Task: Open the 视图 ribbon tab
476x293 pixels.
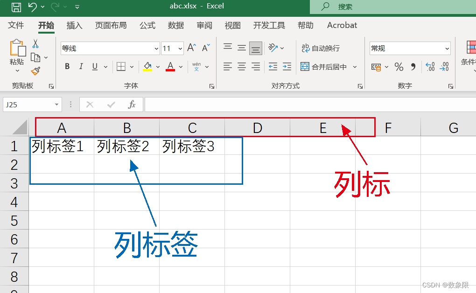Action: [232, 25]
